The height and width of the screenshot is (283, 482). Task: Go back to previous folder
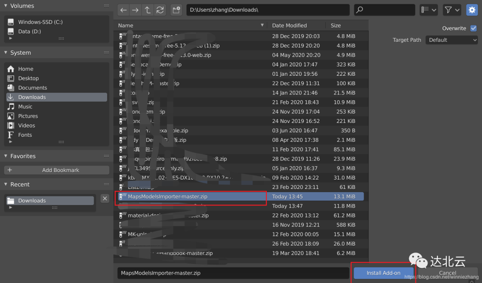[x=123, y=10]
